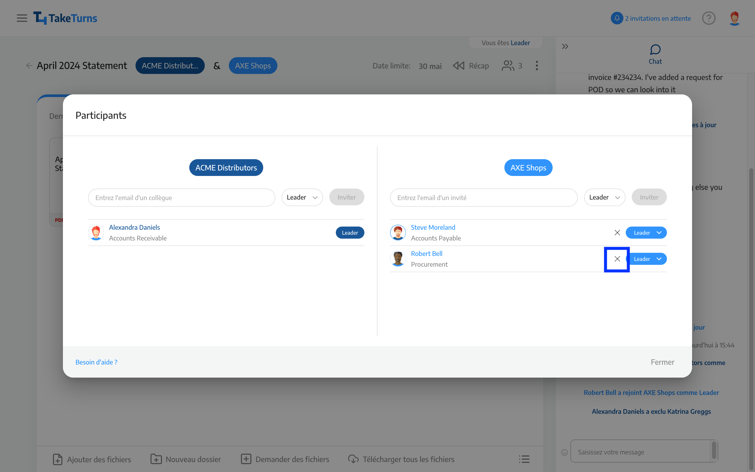Open the user profile avatar menu
755x472 pixels.
pos(734,18)
